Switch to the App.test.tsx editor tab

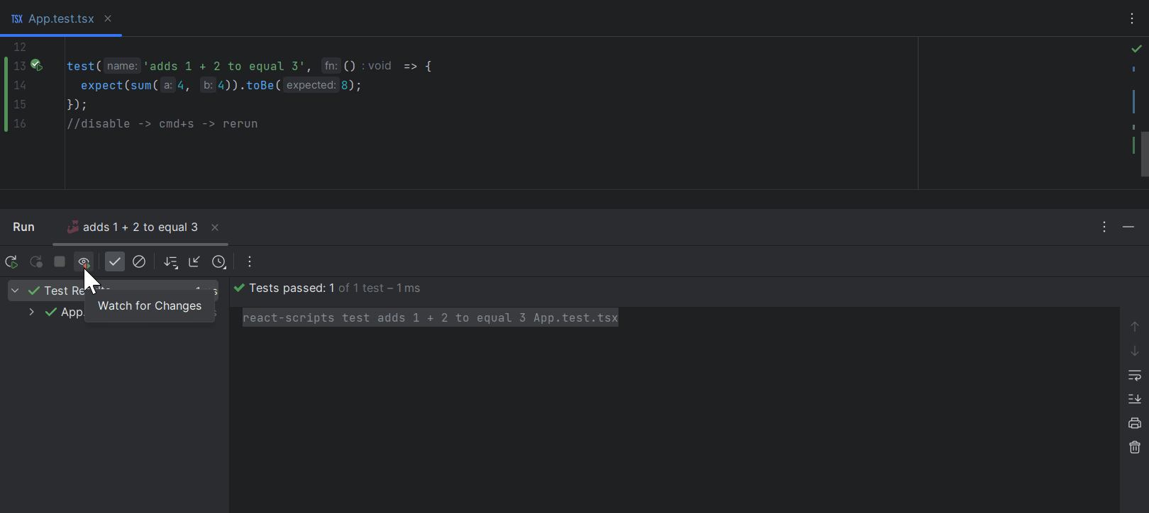[x=60, y=18]
